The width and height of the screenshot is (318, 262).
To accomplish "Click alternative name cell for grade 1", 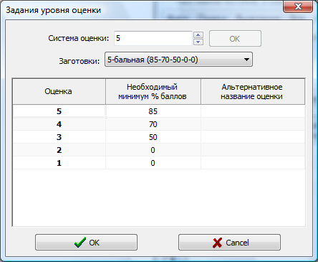I will pyautogui.click(x=253, y=163).
